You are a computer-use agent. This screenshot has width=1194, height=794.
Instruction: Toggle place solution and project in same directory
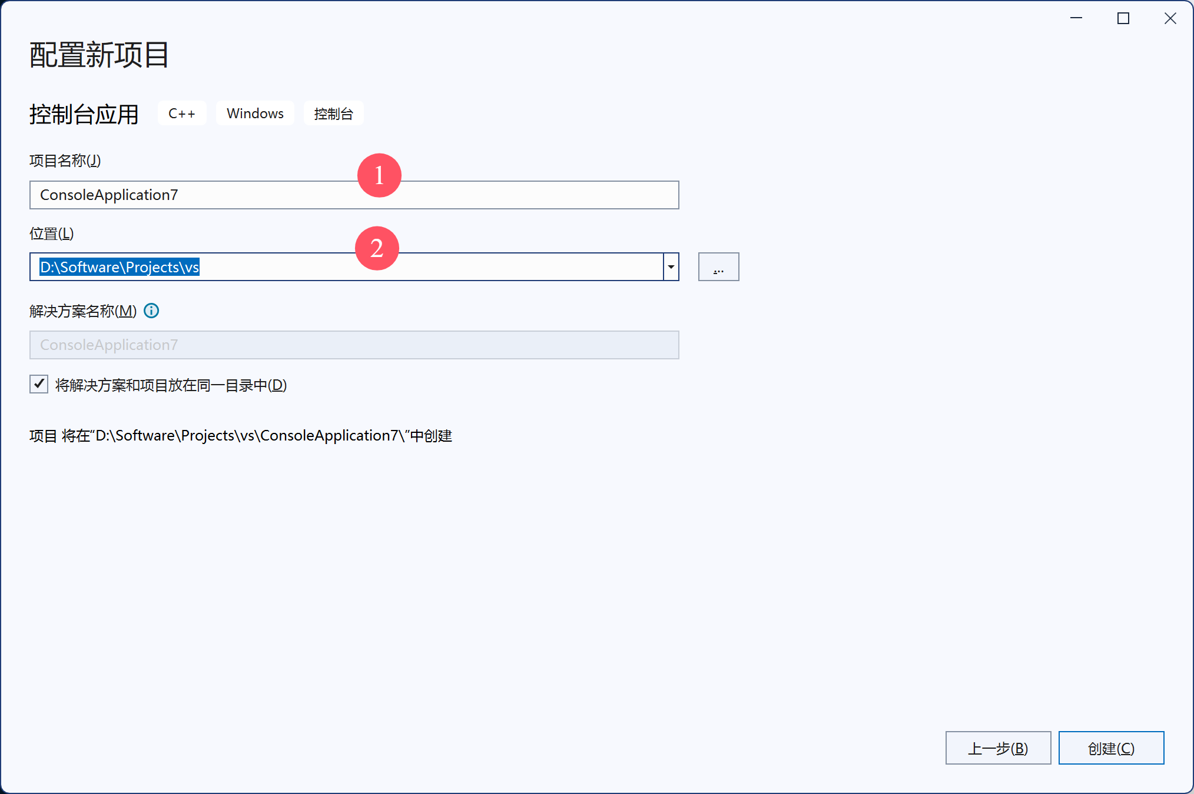(39, 385)
